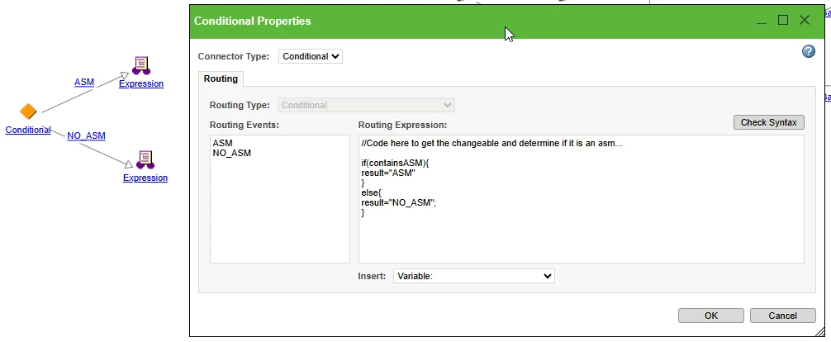Image resolution: width=831 pixels, height=342 pixels.
Task: Click inside the Routing Expression text area
Action: click(x=581, y=199)
